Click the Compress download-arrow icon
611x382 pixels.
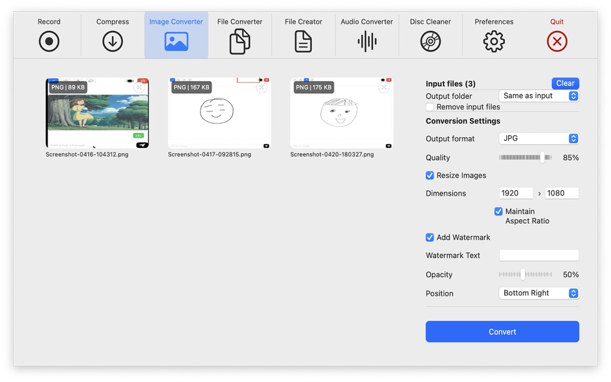tap(113, 41)
